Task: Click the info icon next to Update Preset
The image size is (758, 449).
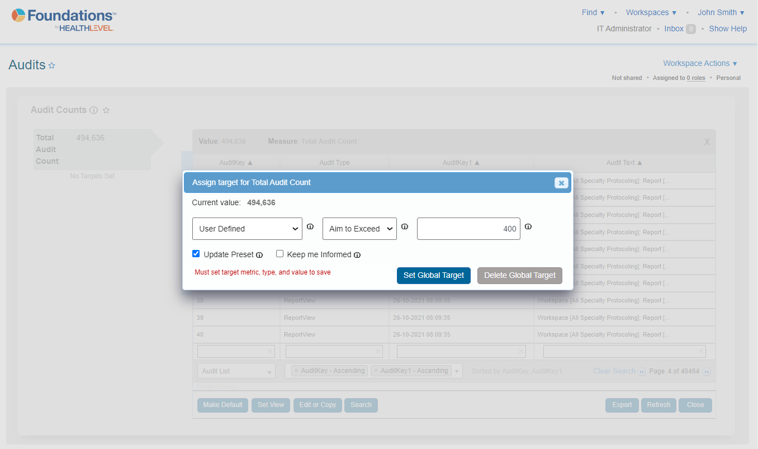Action: click(x=259, y=255)
